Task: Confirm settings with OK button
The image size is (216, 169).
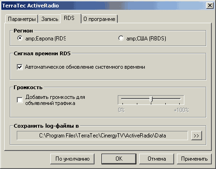Action: (119, 159)
